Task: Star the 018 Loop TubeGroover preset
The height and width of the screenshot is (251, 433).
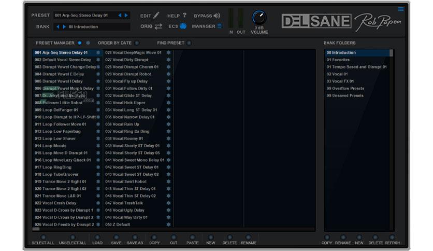Action: 98,174
